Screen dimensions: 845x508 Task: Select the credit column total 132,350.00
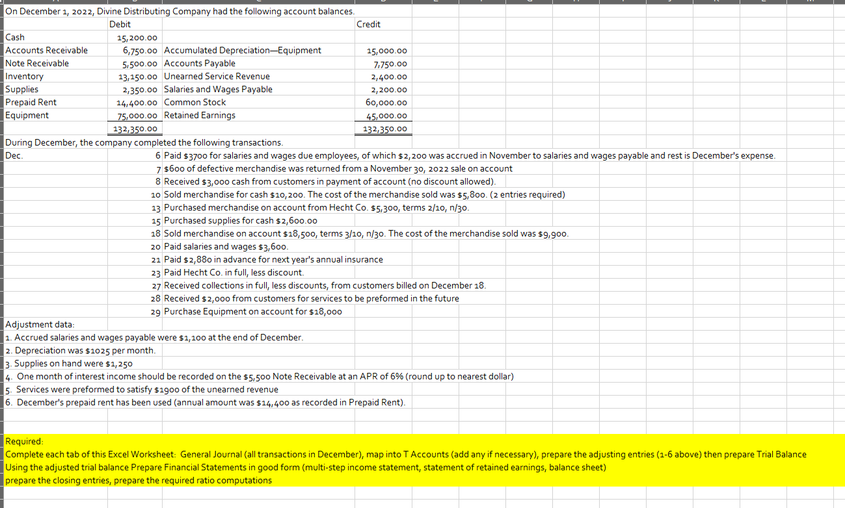tap(385, 129)
